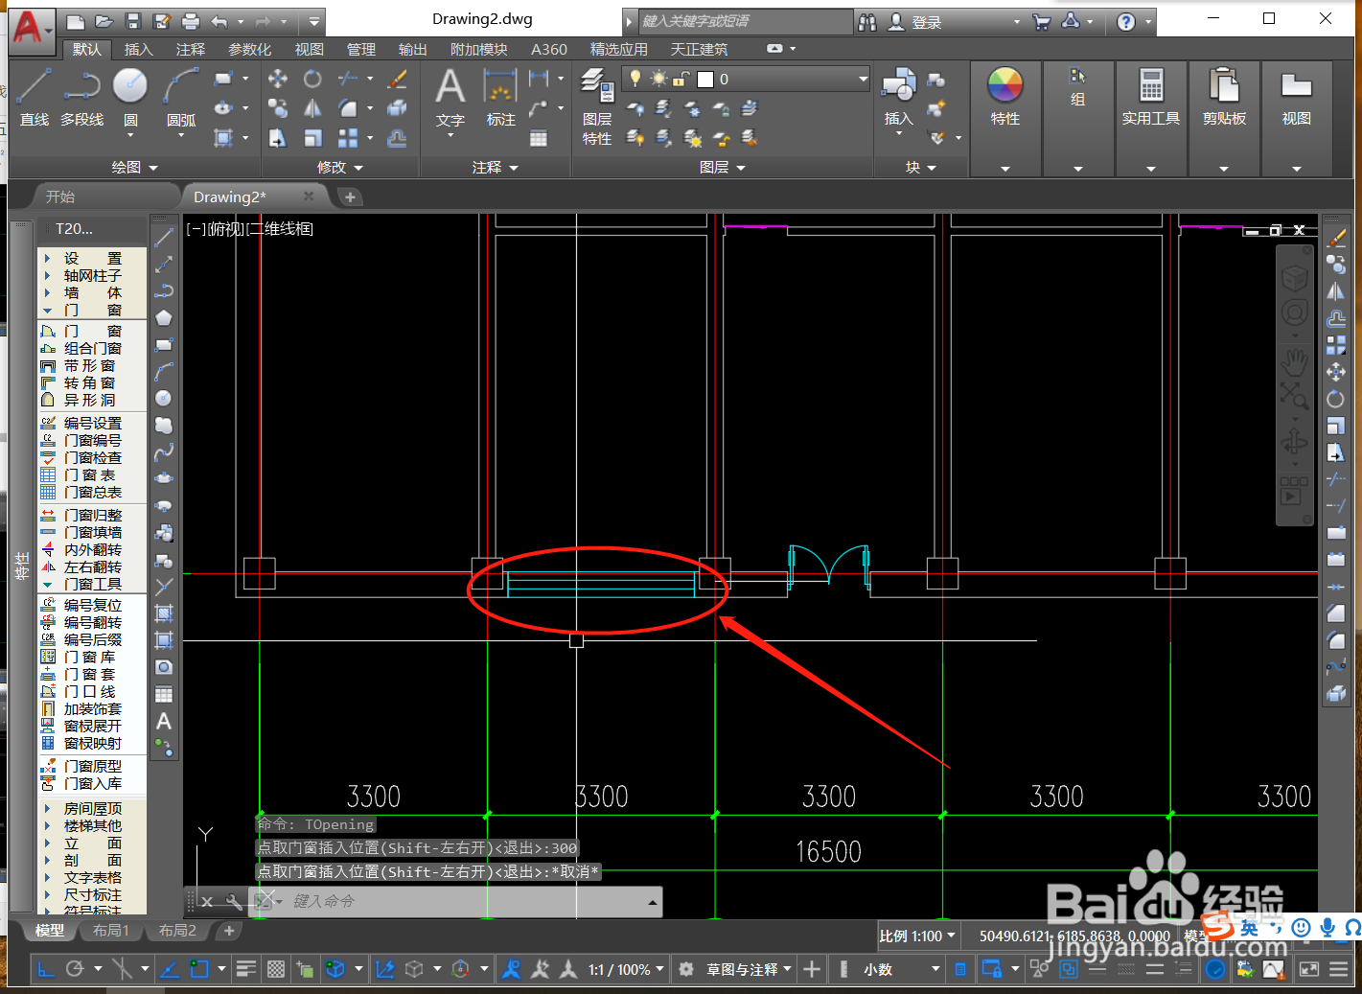The height and width of the screenshot is (994, 1362).
Task: Expand the 图层 (Layers) panel
Action: coord(723,167)
